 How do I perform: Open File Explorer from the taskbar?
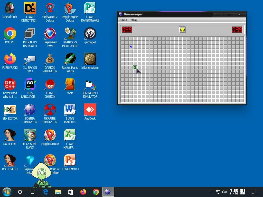[58, 192]
